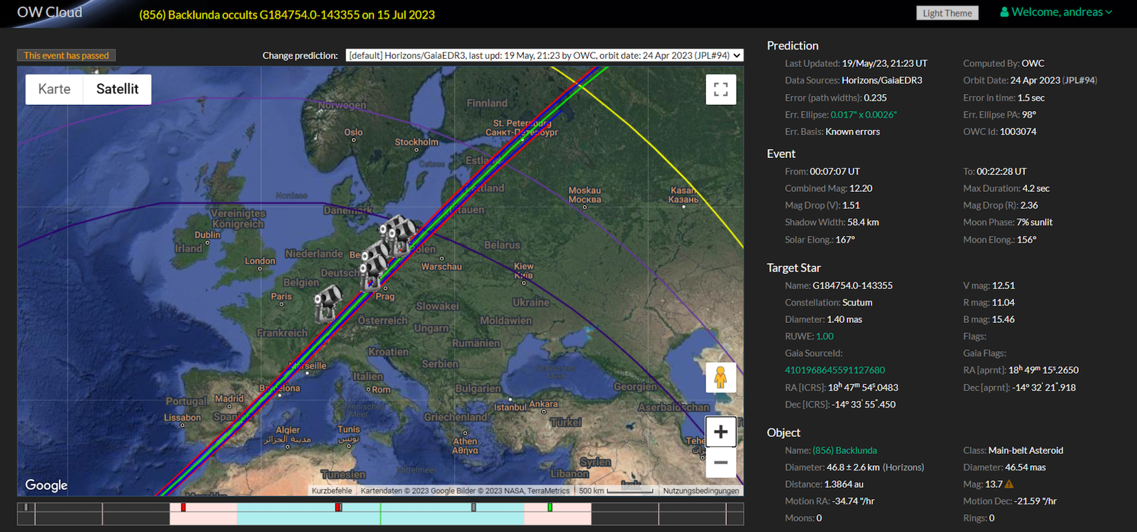Image resolution: width=1137 pixels, height=532 pixels.
Task: Zoom out the map with minus button
Action: pyautogui.click(x=720, y=463)
